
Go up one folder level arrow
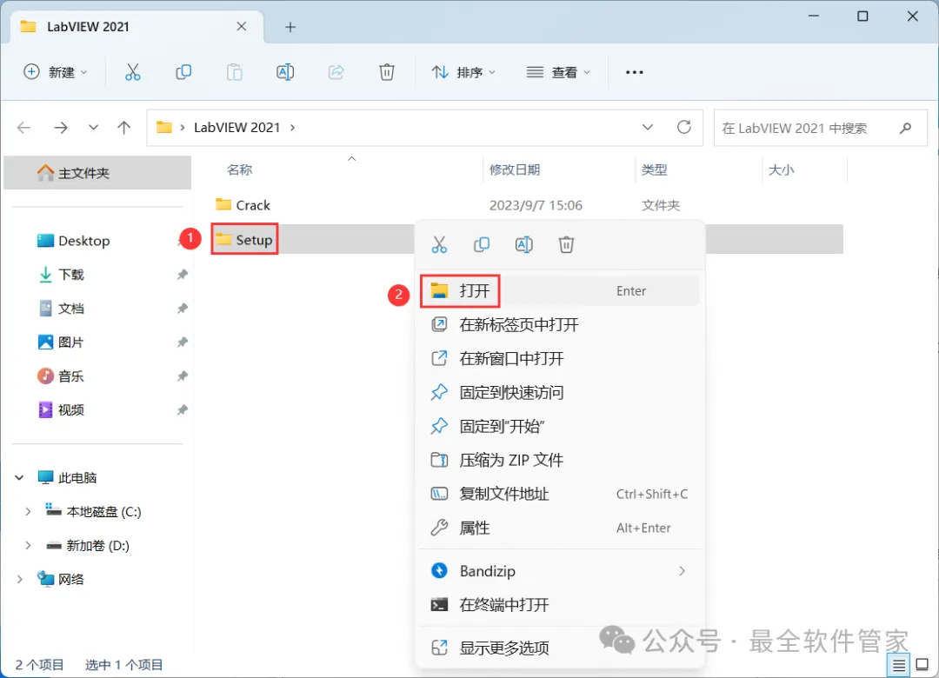click(x=124, y=128)
